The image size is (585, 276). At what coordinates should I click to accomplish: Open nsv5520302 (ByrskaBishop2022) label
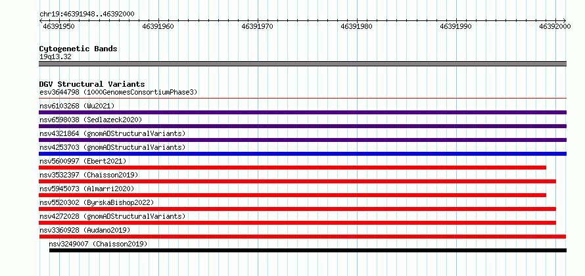pos(97,202)
